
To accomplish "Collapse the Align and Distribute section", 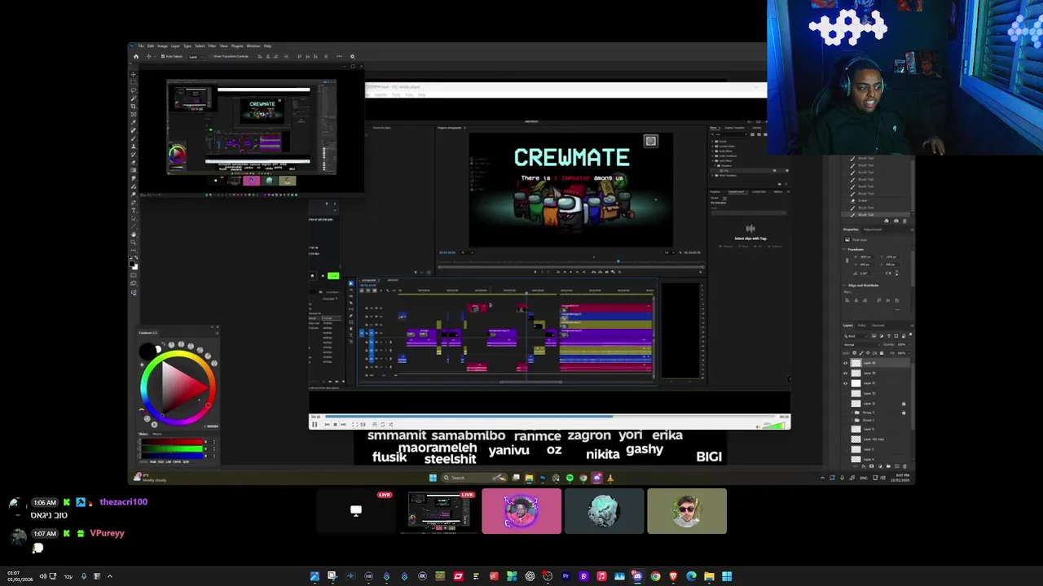I will [x=843, y=285].
